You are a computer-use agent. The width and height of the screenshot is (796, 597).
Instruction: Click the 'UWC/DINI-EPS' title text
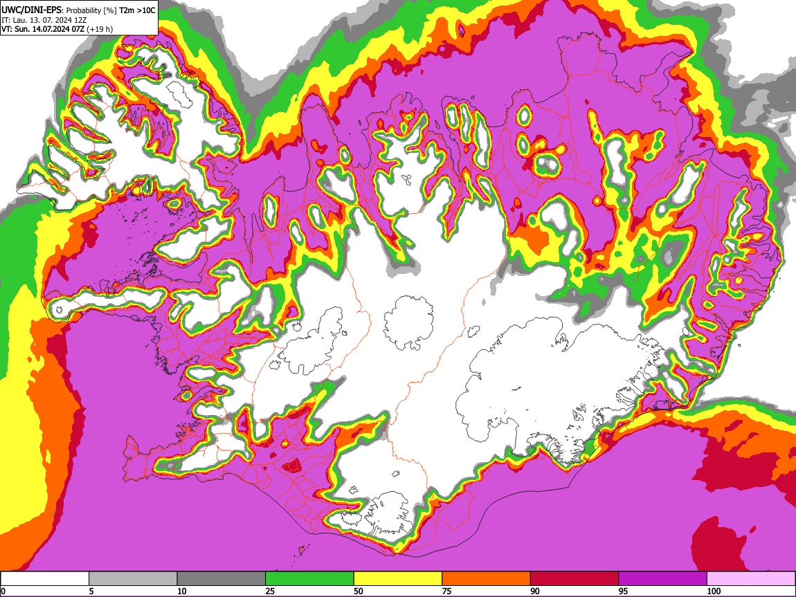(x=31, y=10)
